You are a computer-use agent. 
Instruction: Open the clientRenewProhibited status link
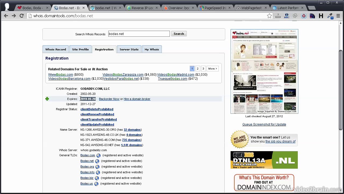click(x=97, y=114)
